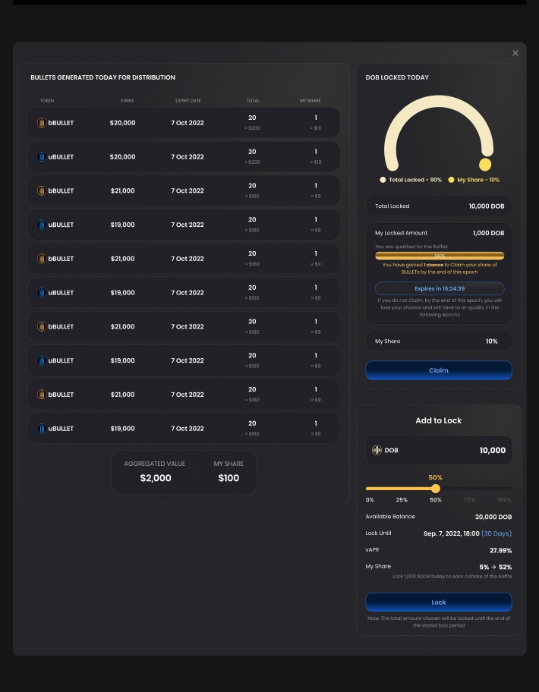Click the Expires in countdown pill
Viewport: 539px width, 692px height.
pos(439,289)
